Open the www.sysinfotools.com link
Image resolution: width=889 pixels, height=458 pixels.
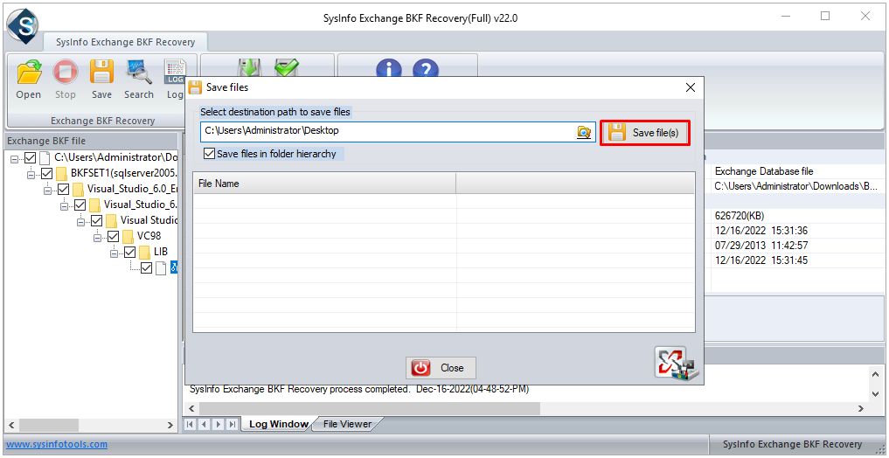pyautogui.click(x=57, y=444)
